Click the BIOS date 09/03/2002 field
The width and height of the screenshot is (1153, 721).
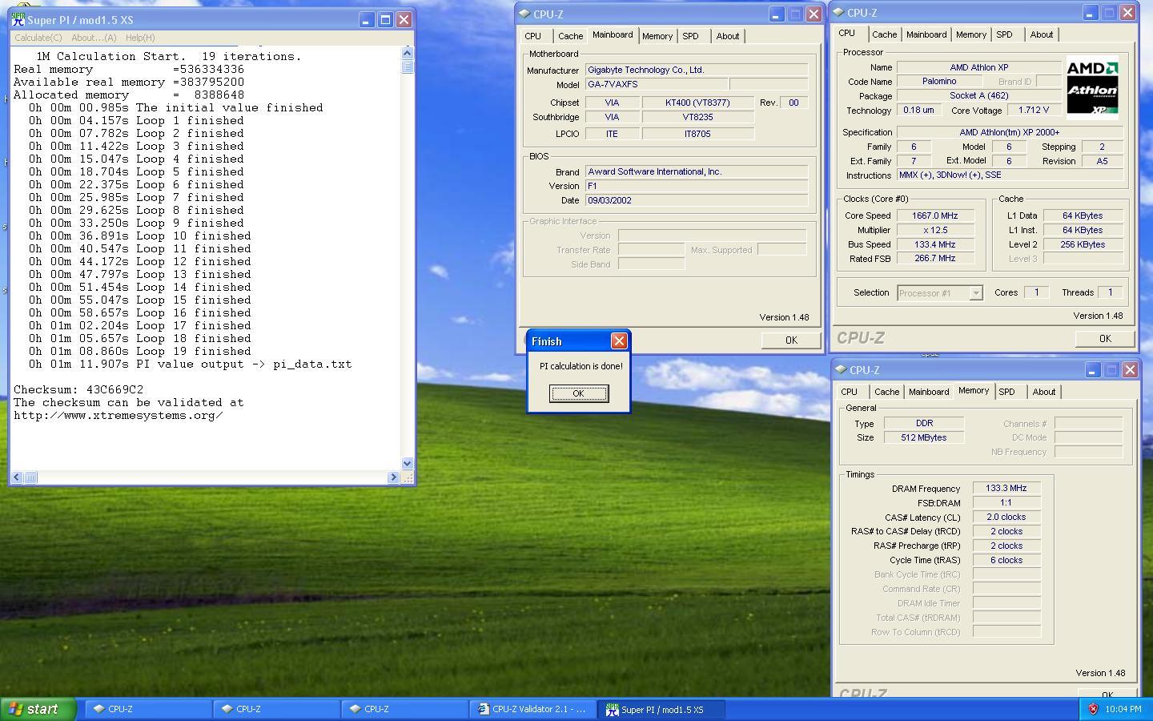(x=697, y=200)
